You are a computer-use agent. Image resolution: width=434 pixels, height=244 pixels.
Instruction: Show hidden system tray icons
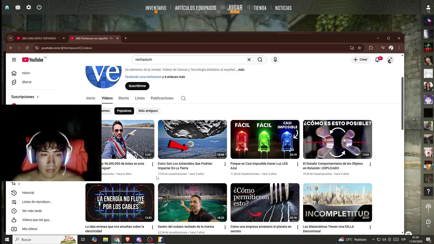click(373, 240)
